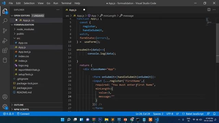219x123 pixels.
Task: Open package.json file
Action: tap(36, 88)
